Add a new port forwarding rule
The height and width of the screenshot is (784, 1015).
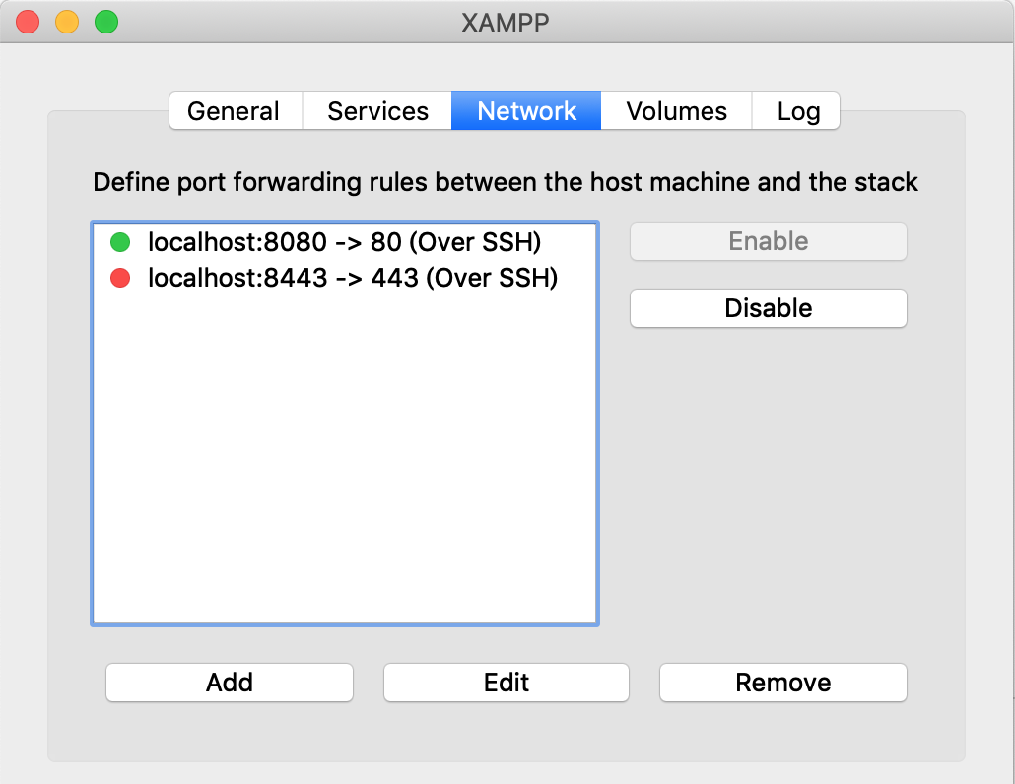point(230,683)
